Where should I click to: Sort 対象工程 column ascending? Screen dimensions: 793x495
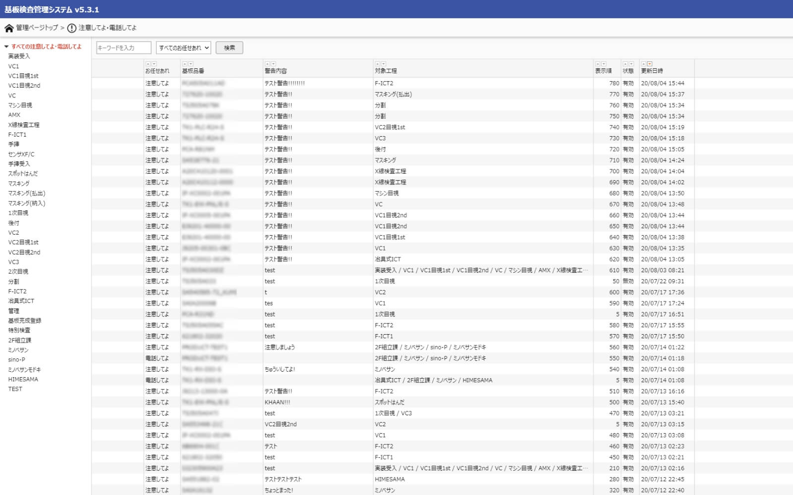(x=377, y=64)
